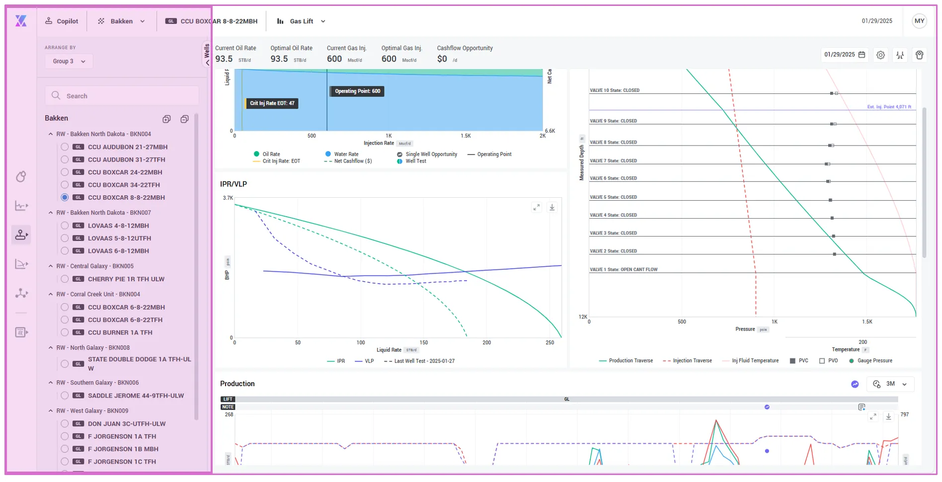Click the chart adjustment sliders icon
The image size is (942, 482).
click(x=900, y=55)
